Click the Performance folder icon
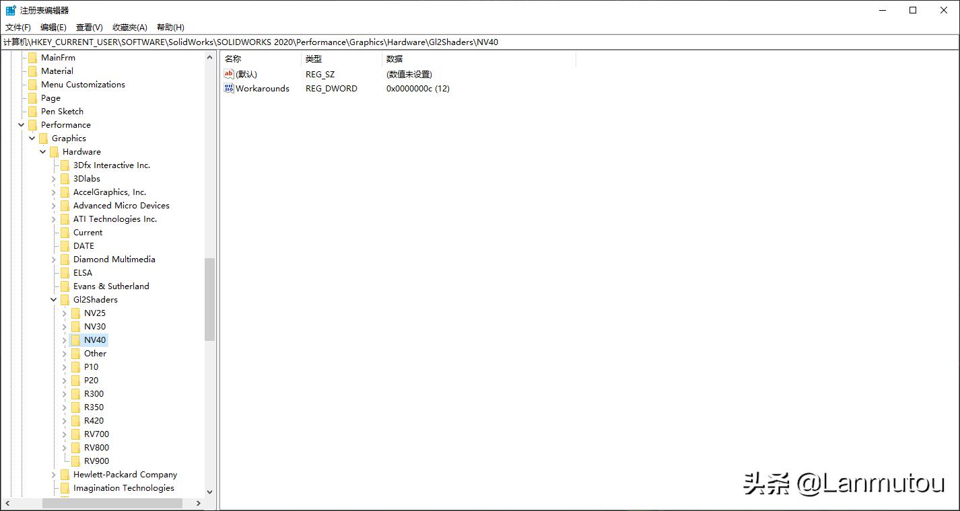 [33, 124]
